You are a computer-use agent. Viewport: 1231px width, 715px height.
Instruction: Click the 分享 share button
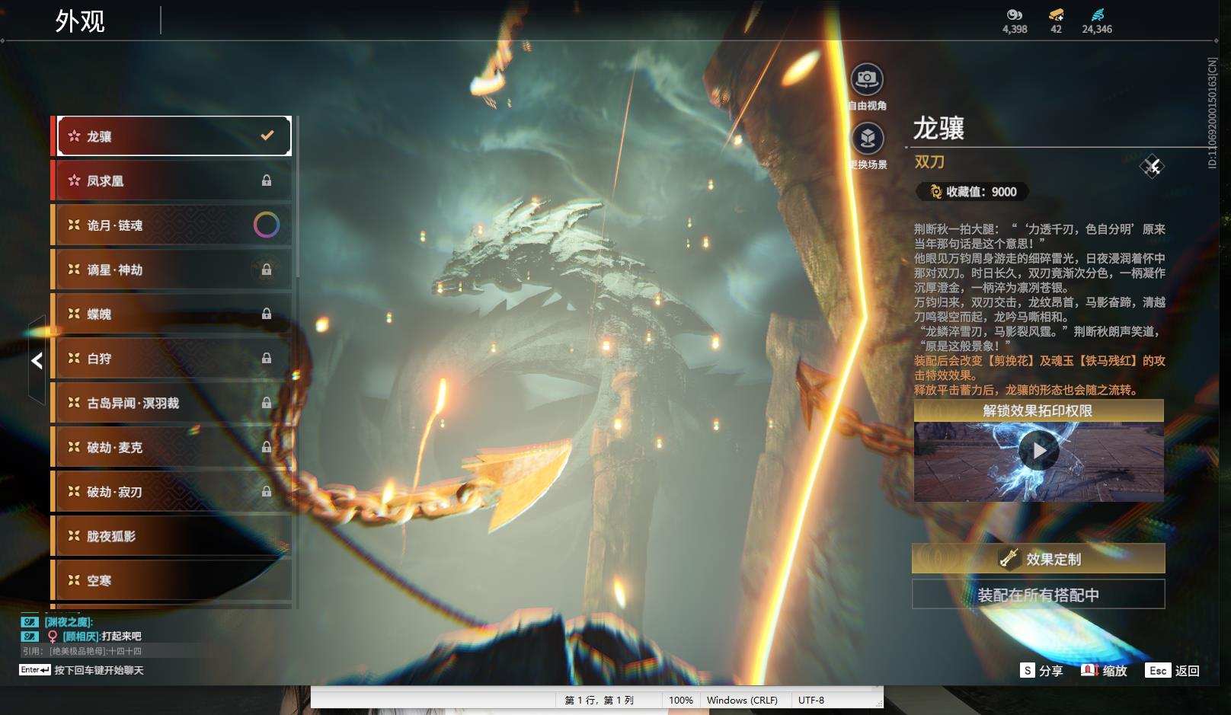point(1042,670)
